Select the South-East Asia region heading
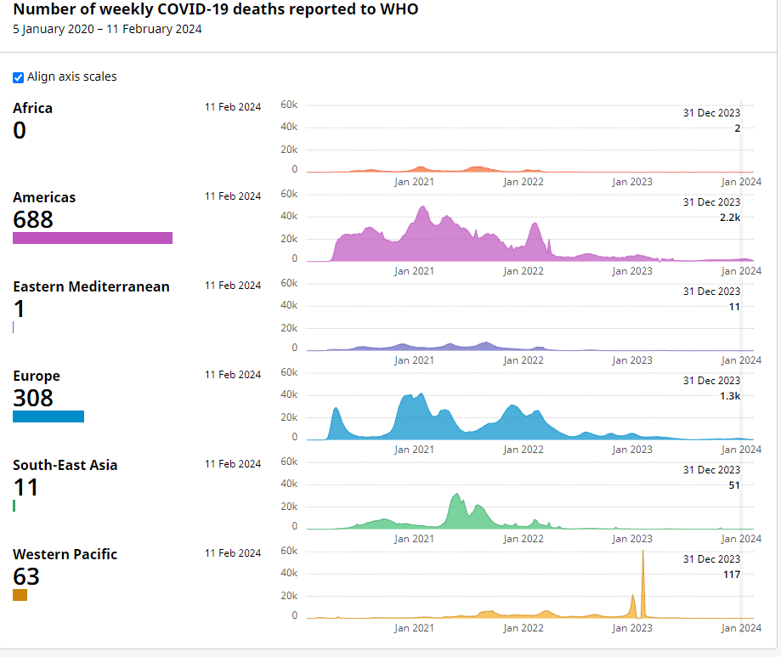 click(65, 465)
